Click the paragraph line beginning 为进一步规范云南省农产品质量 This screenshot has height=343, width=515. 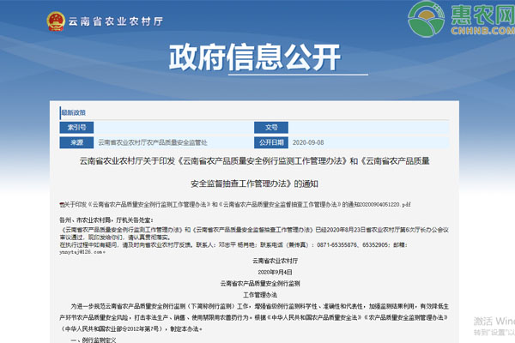tap(259, 306)
